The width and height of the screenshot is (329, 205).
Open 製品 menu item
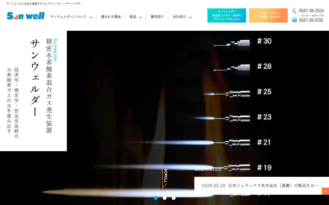pos(133,17)
